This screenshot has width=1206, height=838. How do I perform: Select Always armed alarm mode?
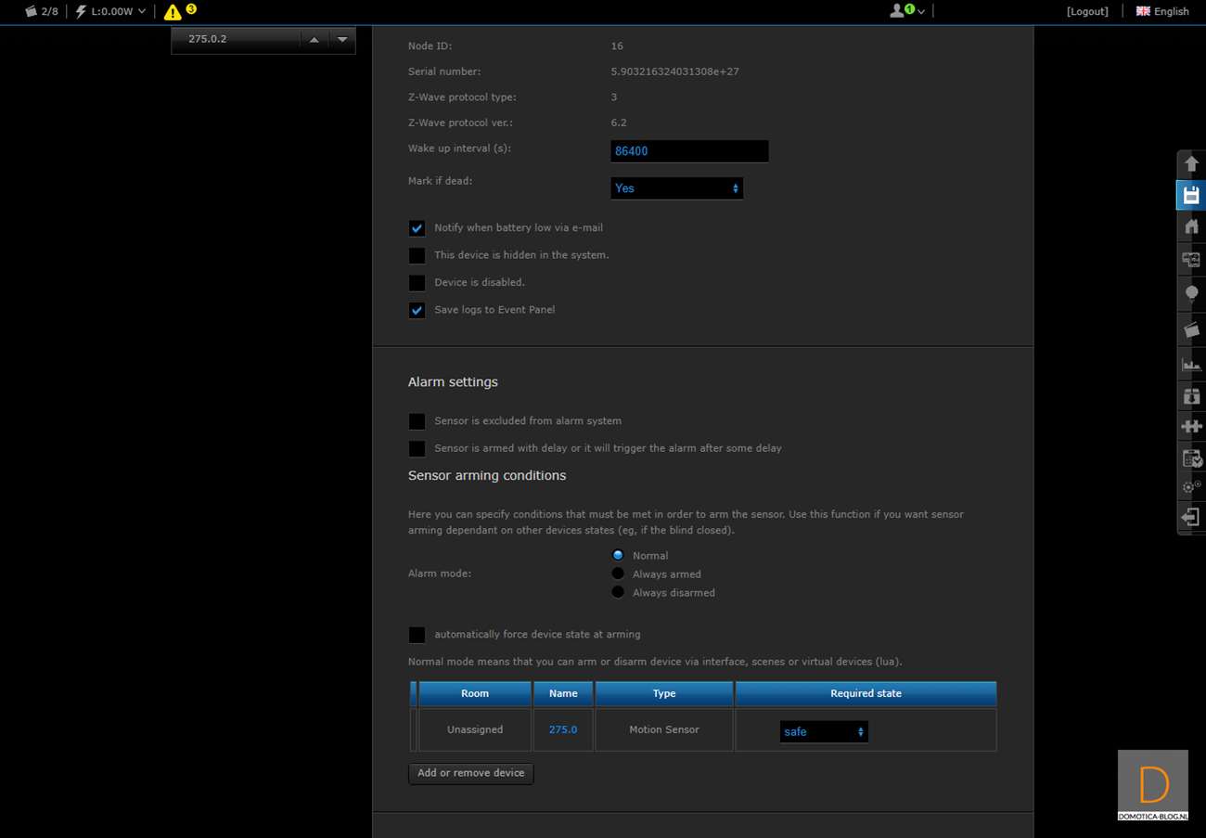click(618, 574)
